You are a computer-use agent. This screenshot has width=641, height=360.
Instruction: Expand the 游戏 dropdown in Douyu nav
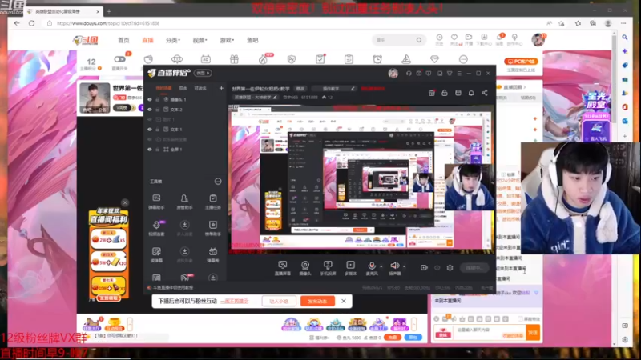click(227, 40)
